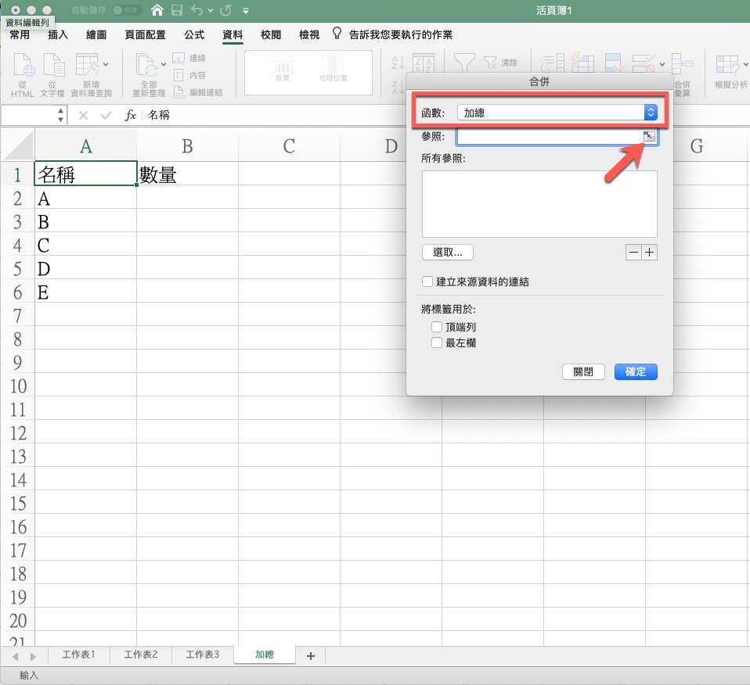The image size is (750, 685).
Task: Click the formula bar confirm checkmark
Action: (106, 115)
